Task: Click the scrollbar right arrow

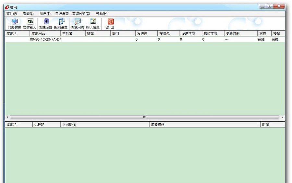Action: pyautogui.click(x=282, y=117)
